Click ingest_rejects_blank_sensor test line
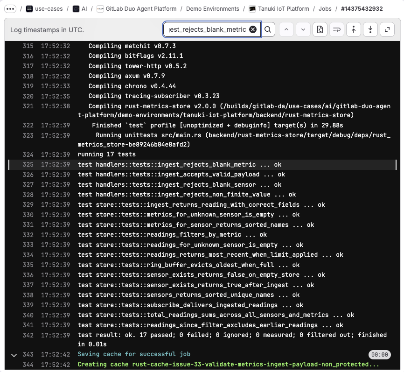 180,184
